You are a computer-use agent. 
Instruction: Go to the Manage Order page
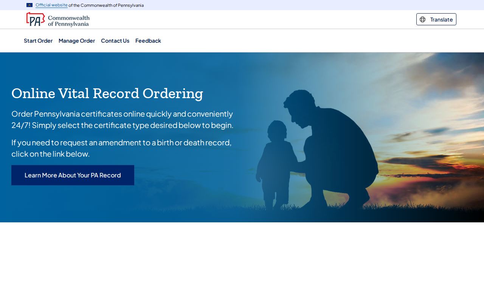coord(77,41)
